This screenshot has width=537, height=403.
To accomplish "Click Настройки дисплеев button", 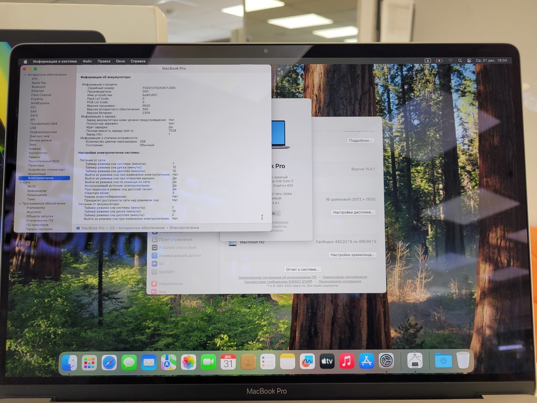I will point(353,212).
